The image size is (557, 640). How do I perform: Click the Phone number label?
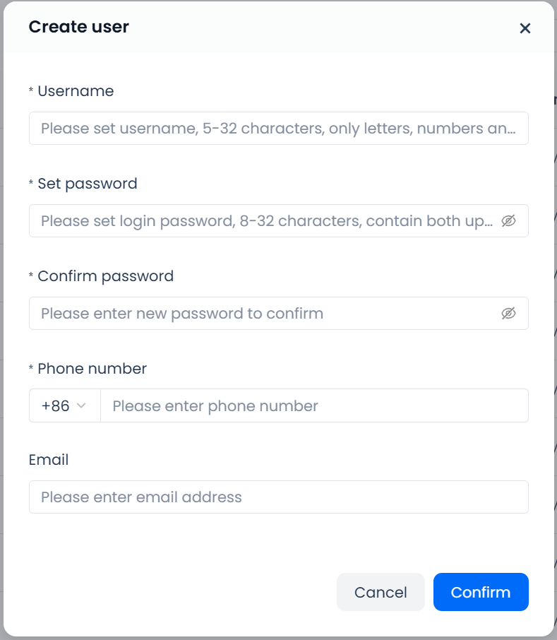click(x=92, y=369)
